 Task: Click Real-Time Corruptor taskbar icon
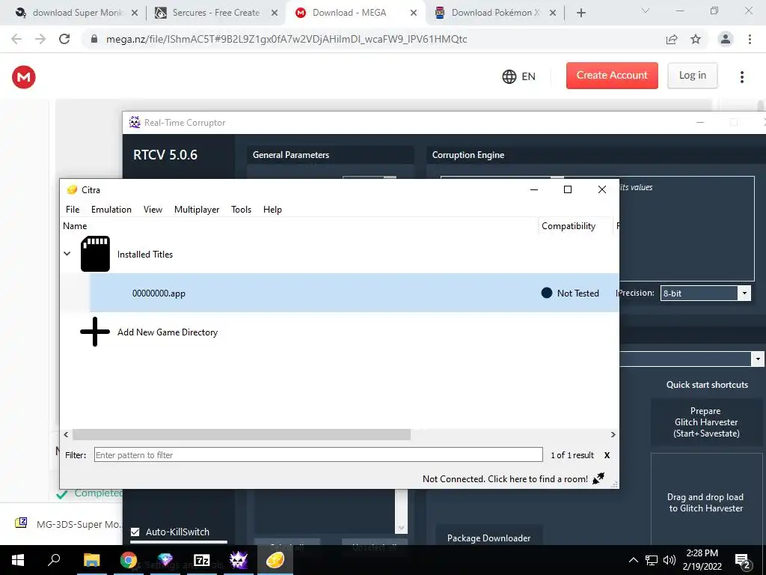(239, 560)
